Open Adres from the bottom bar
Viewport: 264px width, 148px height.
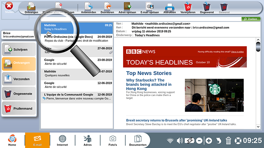88,140
